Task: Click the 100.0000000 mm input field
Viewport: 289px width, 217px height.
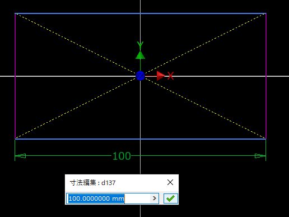Action: point(113,198)
